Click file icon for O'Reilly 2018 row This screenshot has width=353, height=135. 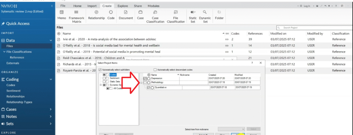pos(59,46)
